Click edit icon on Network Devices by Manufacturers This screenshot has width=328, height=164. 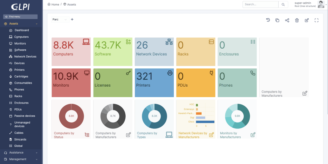[x=212, y=135]
